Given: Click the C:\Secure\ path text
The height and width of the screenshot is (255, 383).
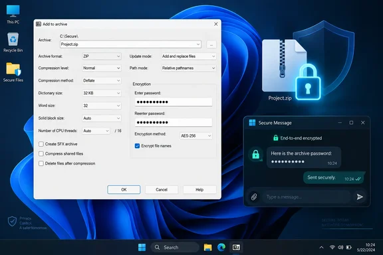Looking at the screenshot, I should pos(69,36).
